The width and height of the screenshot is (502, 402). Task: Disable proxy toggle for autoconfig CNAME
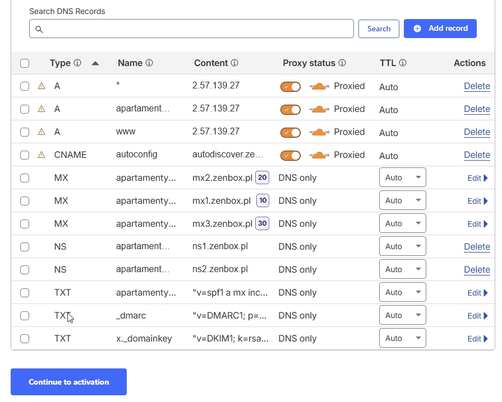pyautogui.click(x=291, y=156)
